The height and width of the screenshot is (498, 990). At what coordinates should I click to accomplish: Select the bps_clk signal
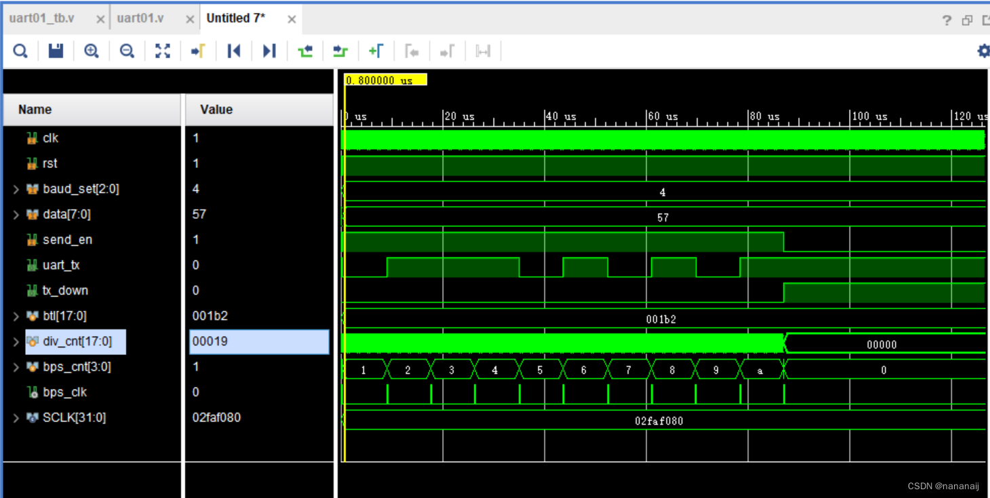click(64, 392)
